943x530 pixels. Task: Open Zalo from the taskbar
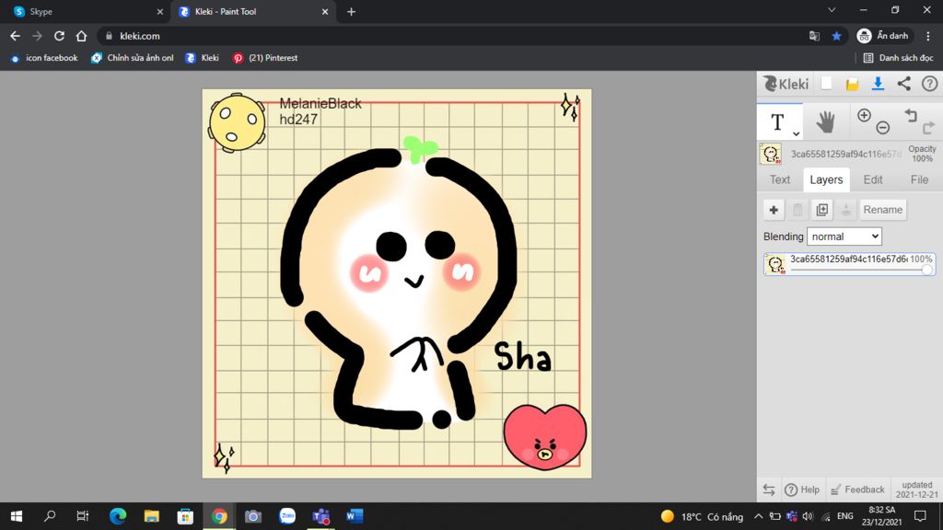pyautogui.click(x=287, y=516)
